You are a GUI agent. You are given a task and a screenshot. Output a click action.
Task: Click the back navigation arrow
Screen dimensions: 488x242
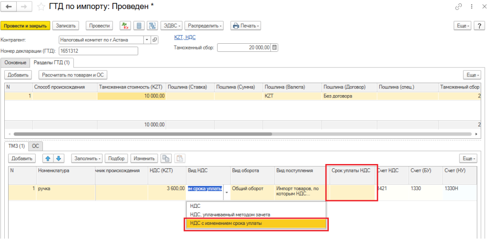(9, 7)
